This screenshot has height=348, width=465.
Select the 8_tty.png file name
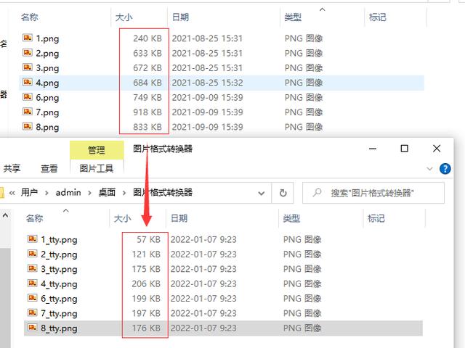tap(59, 328)
